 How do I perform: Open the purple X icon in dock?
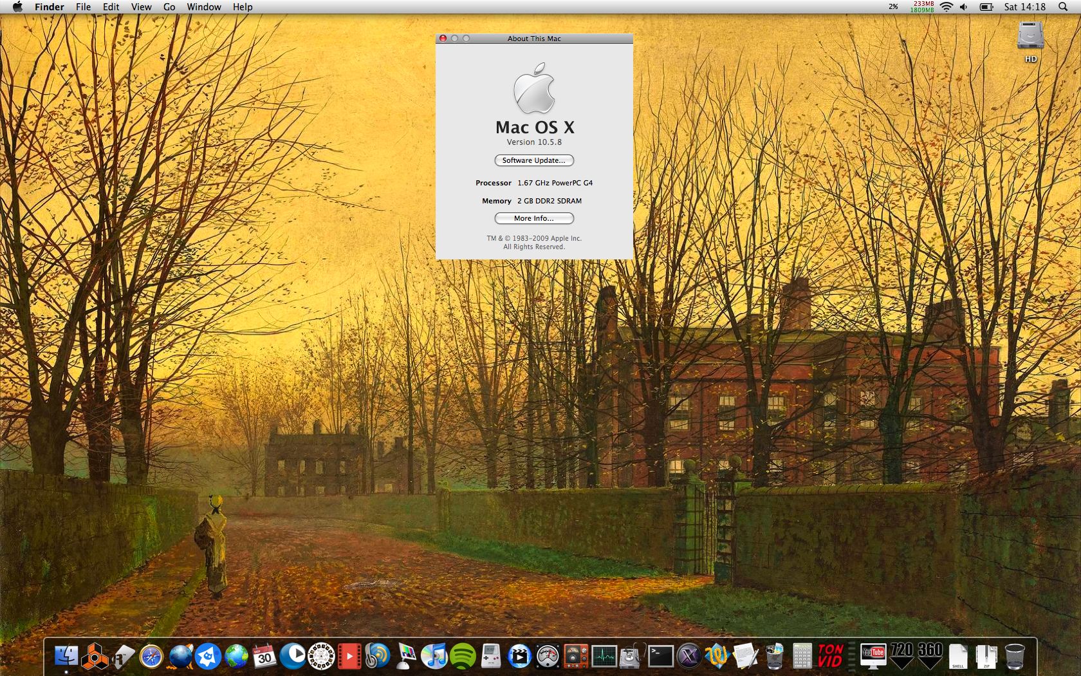(688, 656)
